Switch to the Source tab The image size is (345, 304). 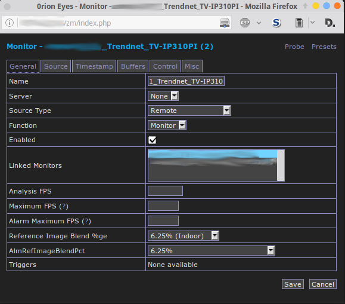point(56,66)
